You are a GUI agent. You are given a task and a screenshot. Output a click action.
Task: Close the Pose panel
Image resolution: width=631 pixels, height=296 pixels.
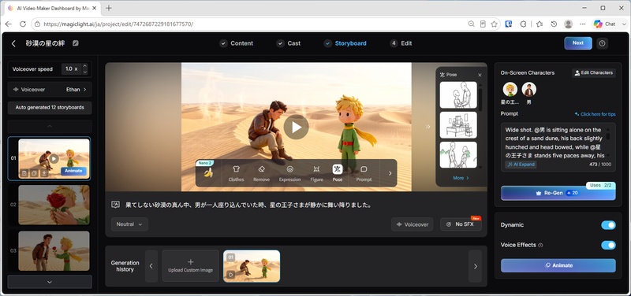(x=480, y=75)
